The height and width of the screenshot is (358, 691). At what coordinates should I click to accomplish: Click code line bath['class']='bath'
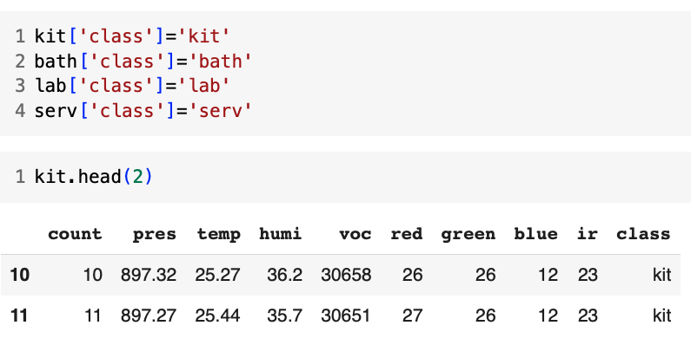click(143, 61)
